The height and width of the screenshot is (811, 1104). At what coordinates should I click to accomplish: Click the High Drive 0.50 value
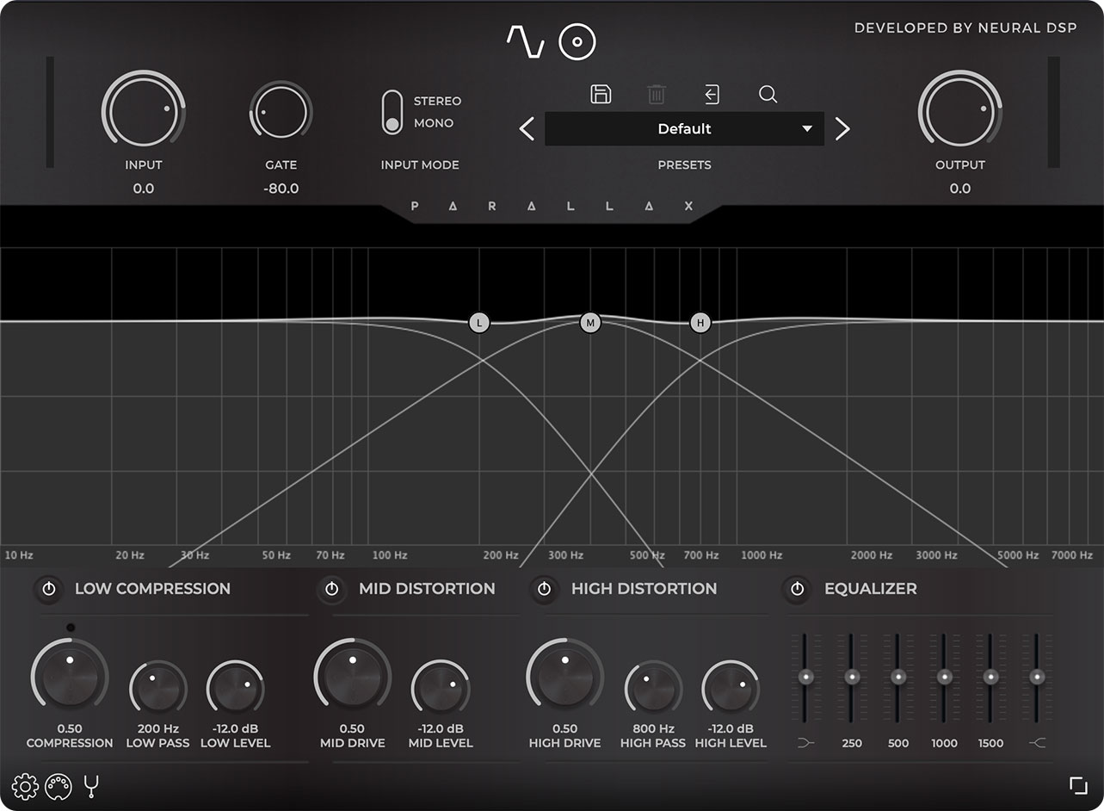click(x=564, y=728)
